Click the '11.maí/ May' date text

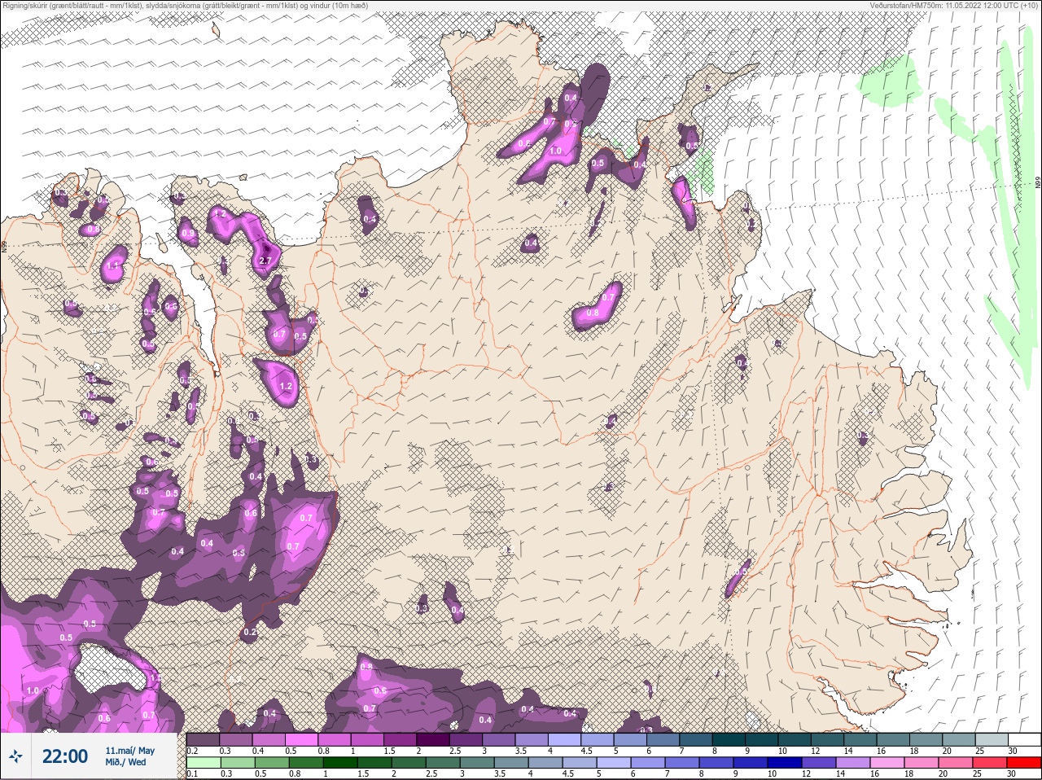[x=130, y=751]
